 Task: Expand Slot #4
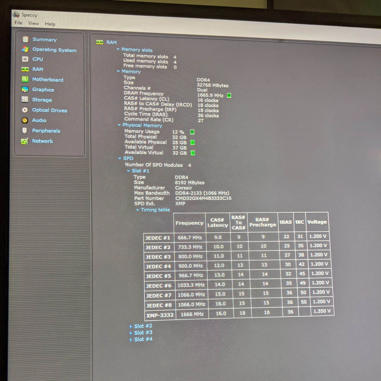coord(131,340)
